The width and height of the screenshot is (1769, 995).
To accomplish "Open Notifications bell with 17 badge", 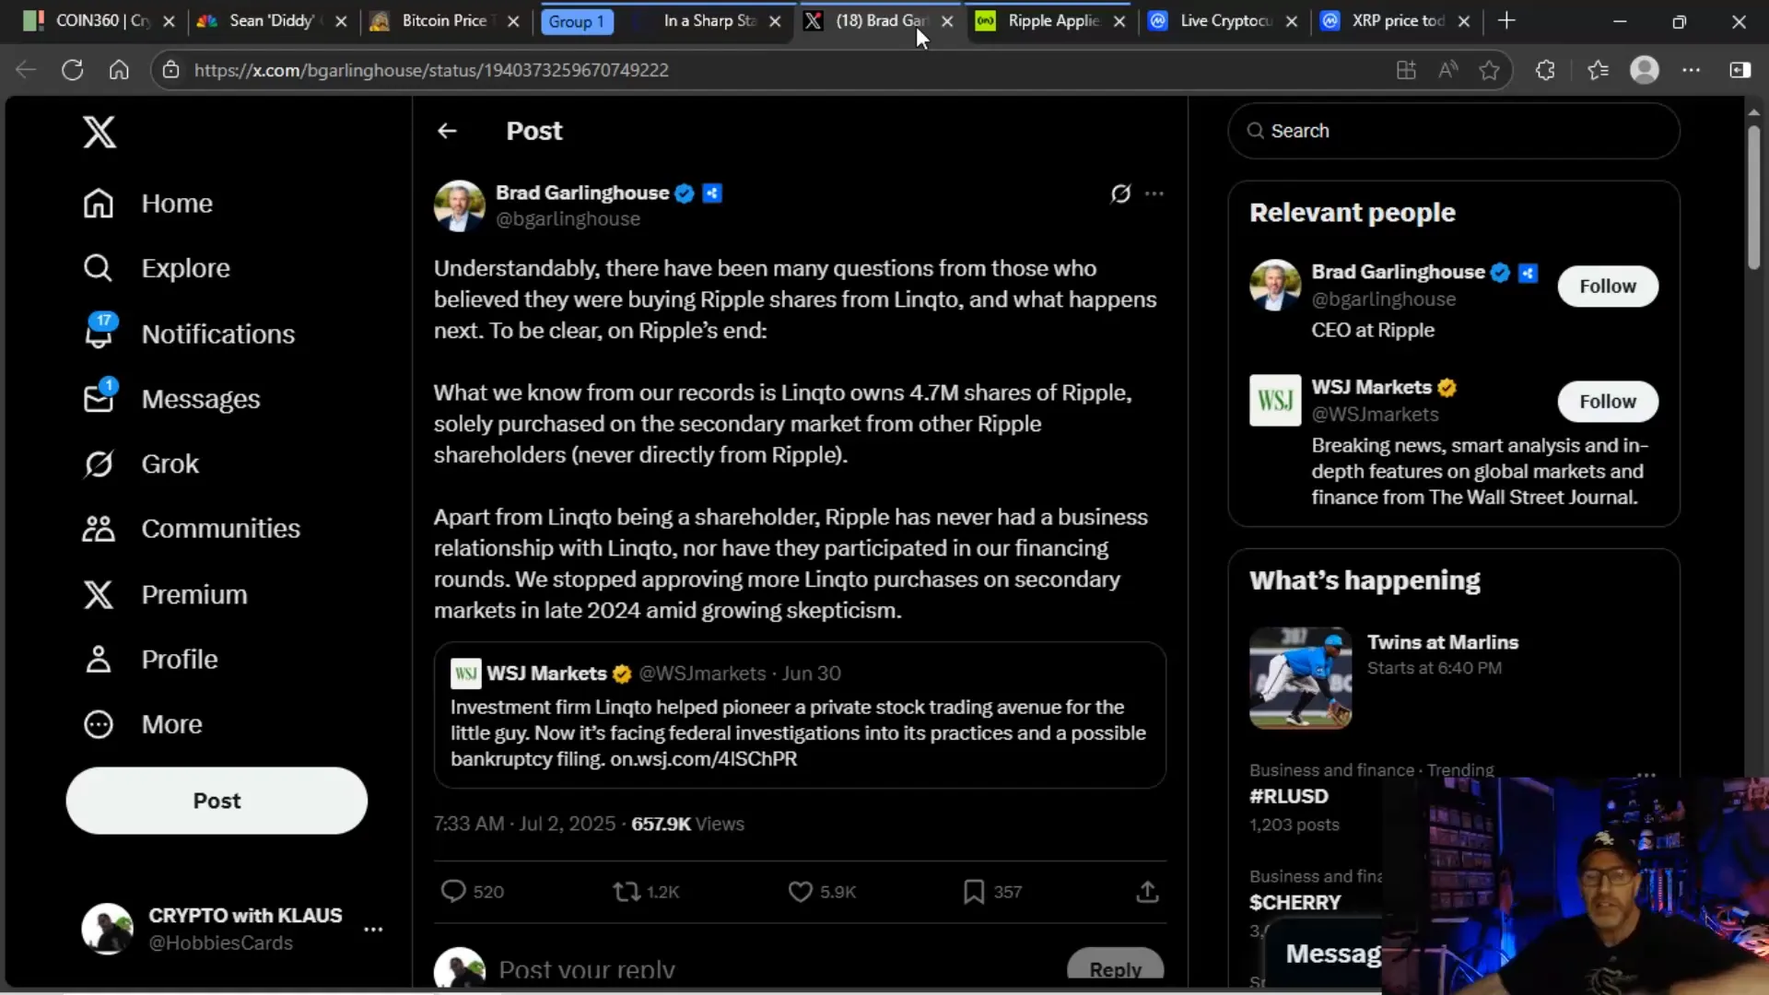I will (x=99, y=333).
